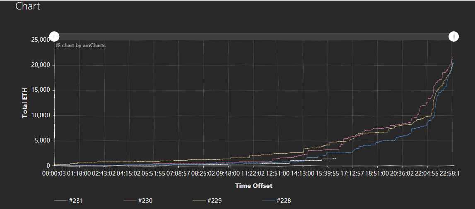Select the 22:04:55 time axis label

click(427, 173)
